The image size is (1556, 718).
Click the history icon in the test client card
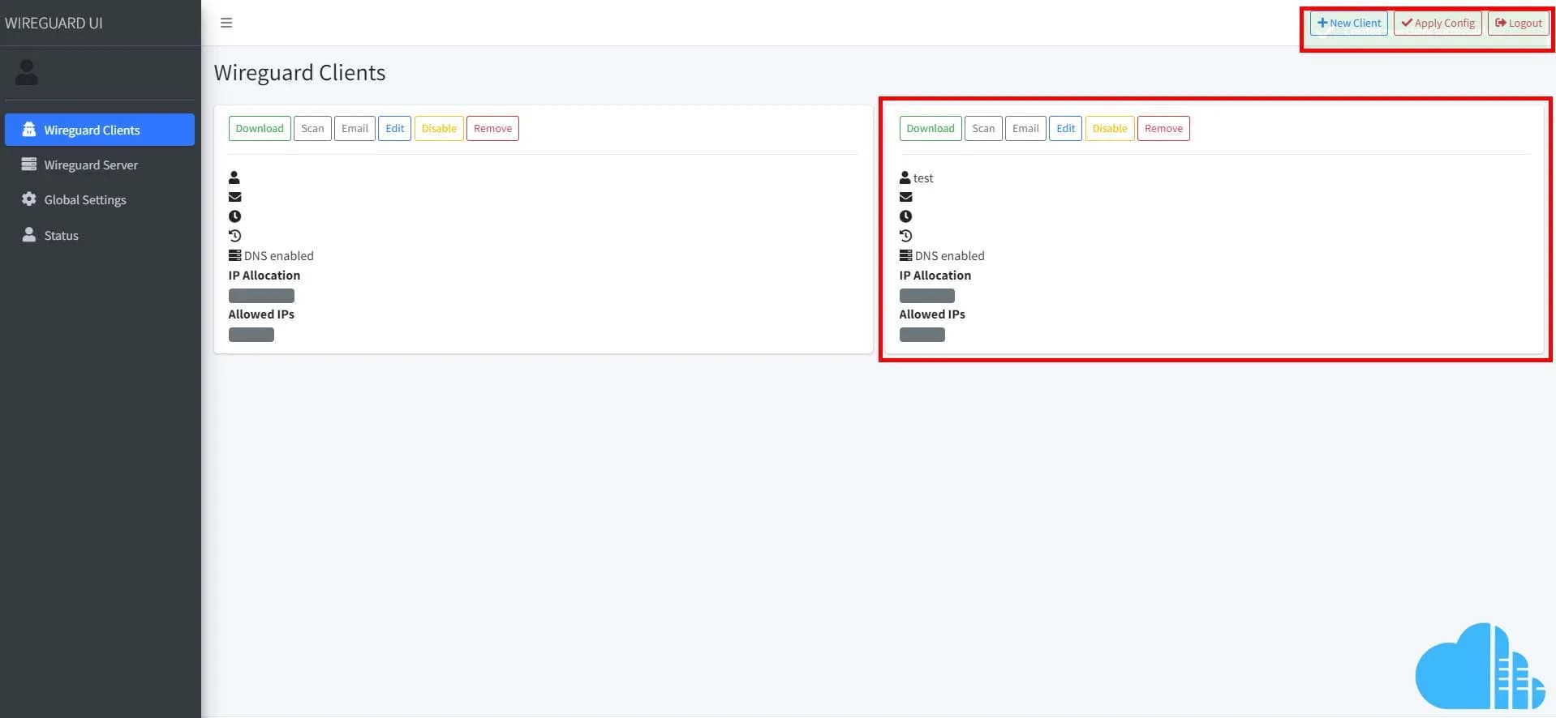[906, 236]
